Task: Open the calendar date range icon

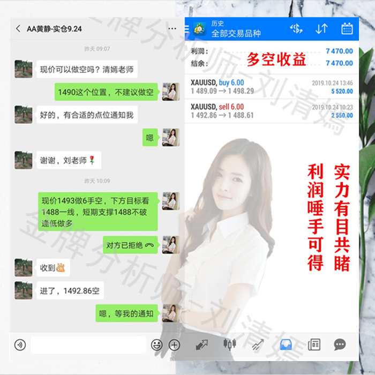Action: 347,29
